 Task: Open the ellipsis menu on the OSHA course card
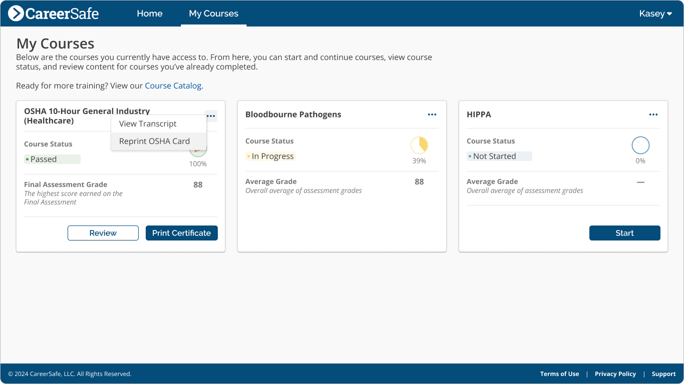click(210, 115)
